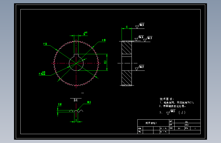This screenshot has width=221, height=143.
Task: Select the tooth depth dimension left of detail view
Action: (60, 104)
